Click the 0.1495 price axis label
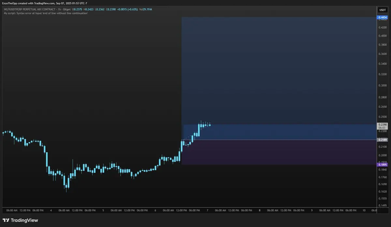Viewport: 391px width, 227px height. (383, 205)
